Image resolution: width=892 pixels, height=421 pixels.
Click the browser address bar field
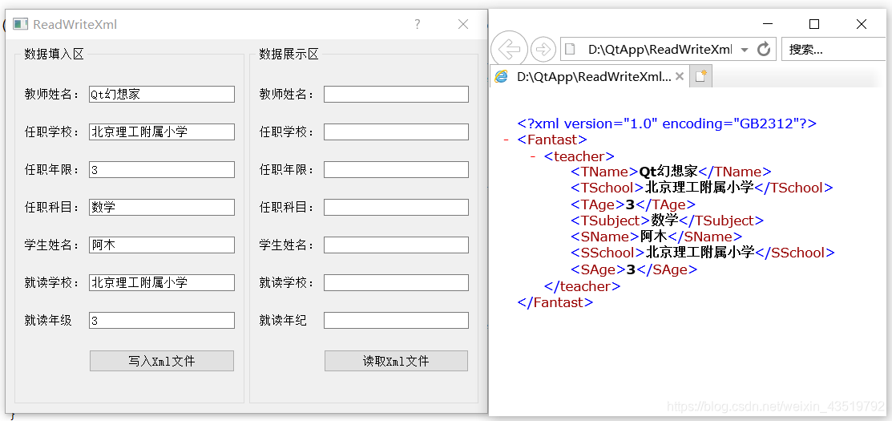[x=668, y=50]
